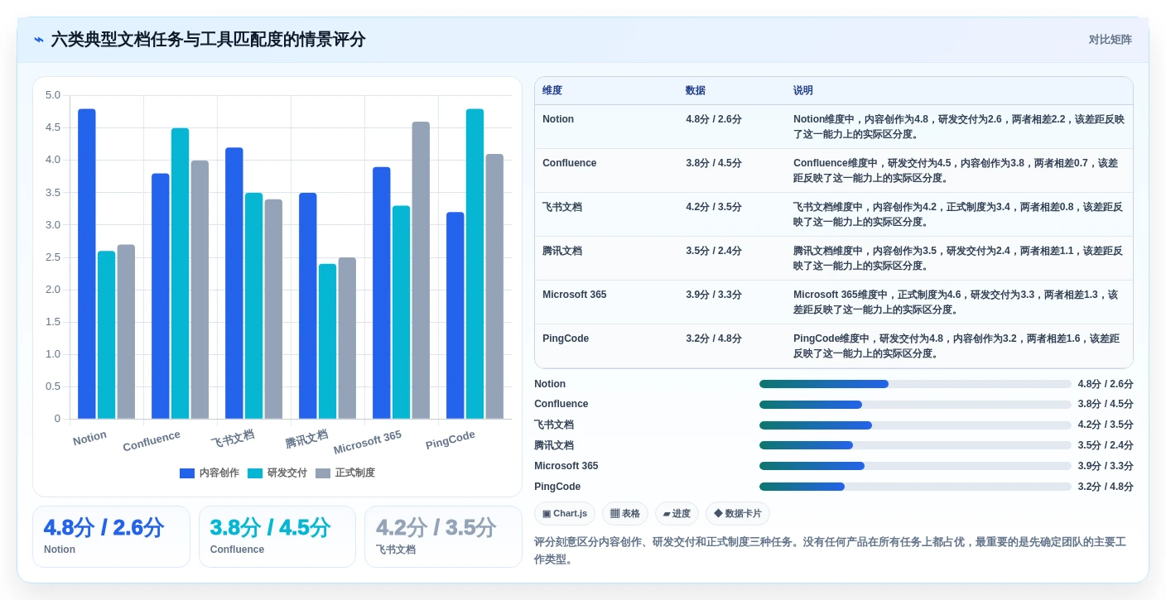
Task: Click the Notion description text in table
Action: (x=959, y=127)
